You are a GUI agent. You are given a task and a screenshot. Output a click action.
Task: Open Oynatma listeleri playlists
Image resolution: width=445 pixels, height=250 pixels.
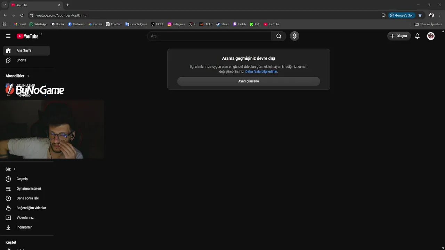(26, 189)
